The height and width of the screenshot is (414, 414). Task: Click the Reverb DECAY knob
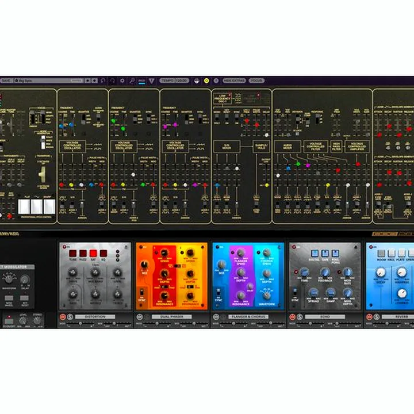[x=381, y=272]
